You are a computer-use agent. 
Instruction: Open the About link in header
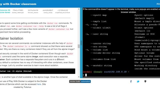click(x=158, y=4)
